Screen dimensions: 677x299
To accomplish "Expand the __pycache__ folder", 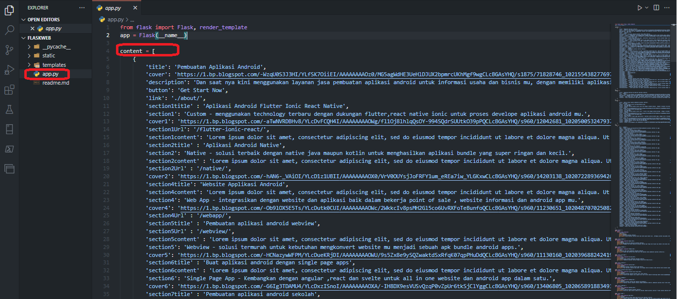I will [56, 47].
